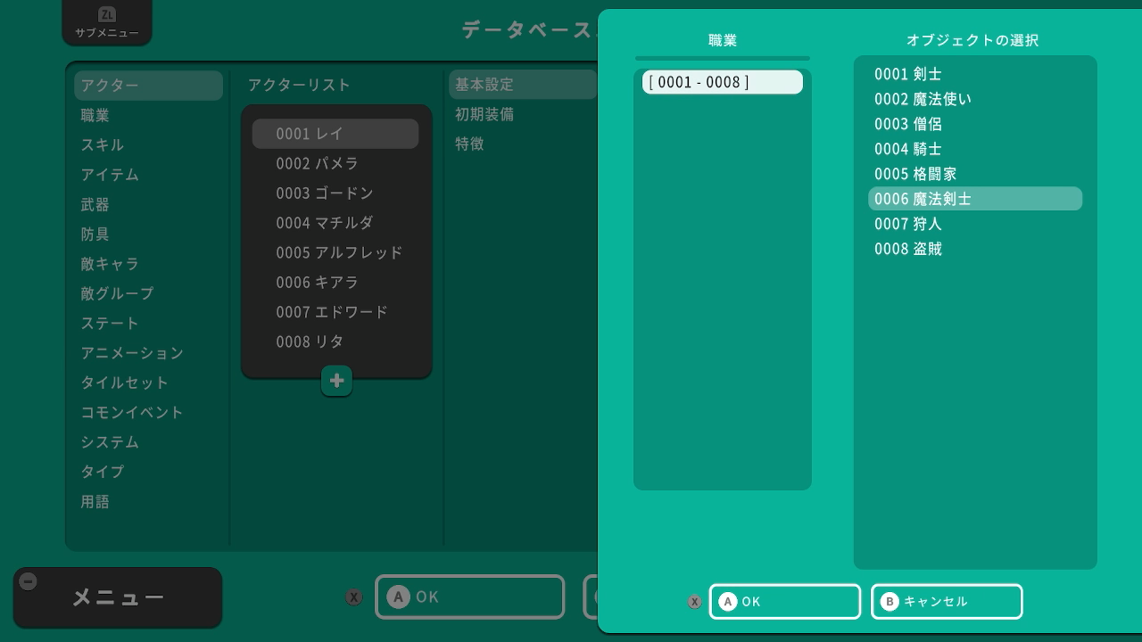The width and height of the screenshot is (1142, 642).
Task: Select actor 0003 ゴードン
Action: (x=325, y=193)
